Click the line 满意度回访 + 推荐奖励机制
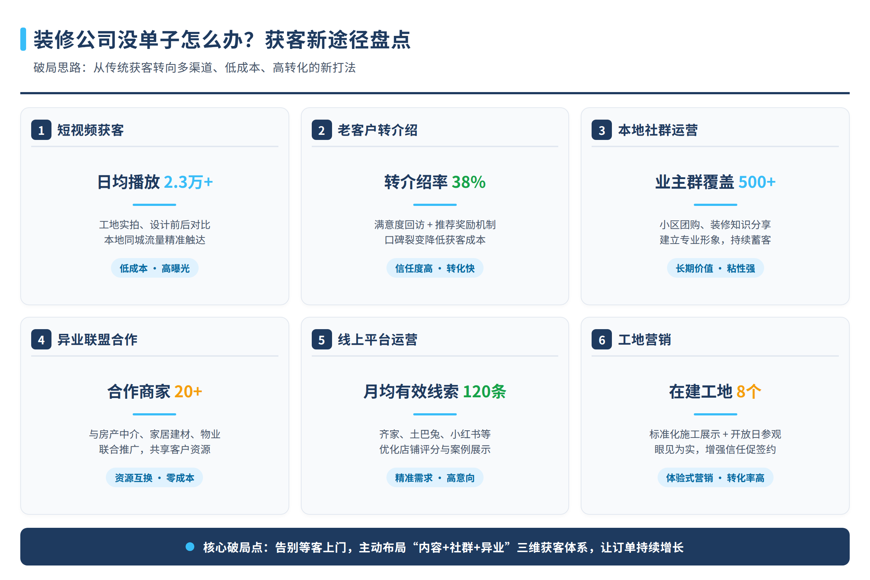Viewport: 870px width, 580px height. point(435,224)
